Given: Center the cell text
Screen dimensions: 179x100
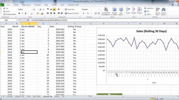Looking at the screenshot, I should (51, 13).
